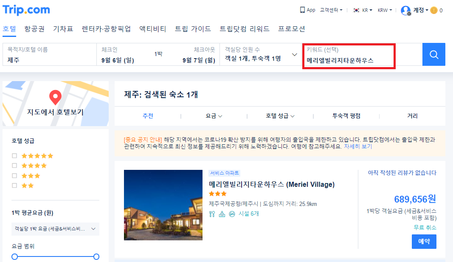The image size is (453, 262).
Task: Click the 목적지/호텔 이름 destination field
Action: pos(50,54)
